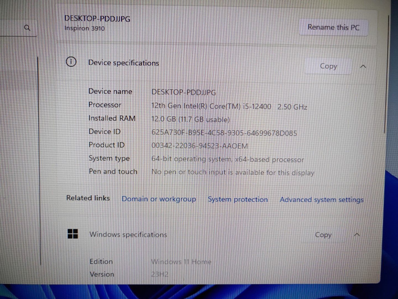
Task: Select the Version value 23H2
Action: [x=160, y=274]
